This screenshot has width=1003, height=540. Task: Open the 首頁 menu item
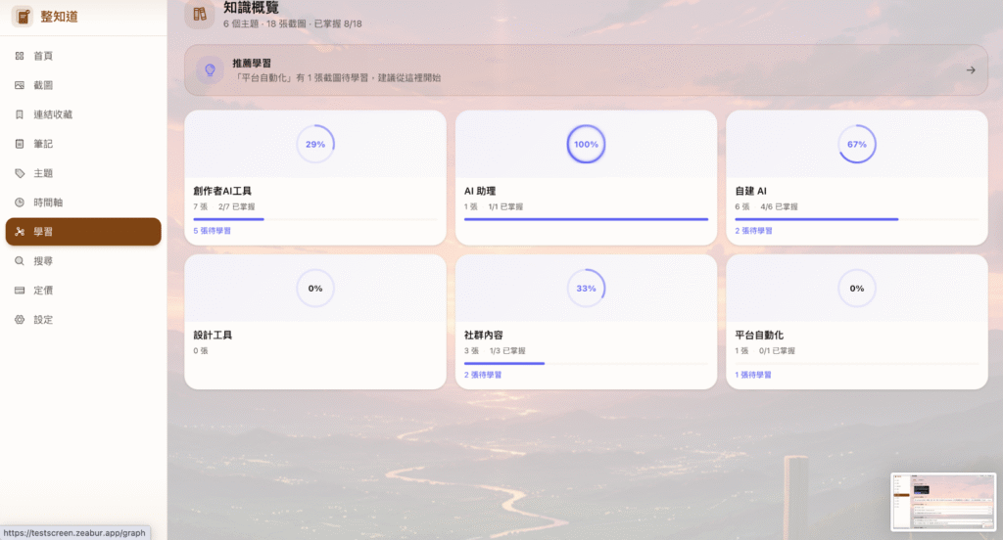83,56
